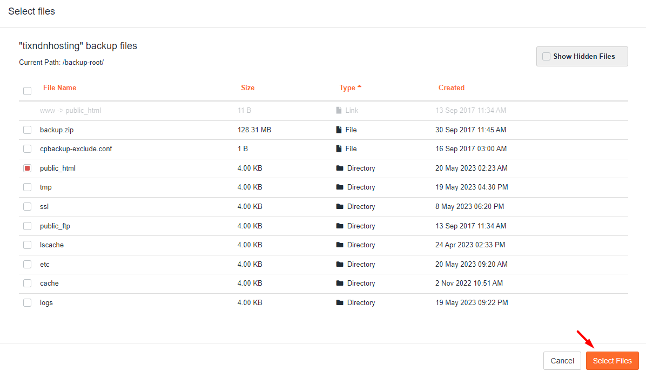Click the folder icon in public_html row
This screenshot has height=378, width=646.
(x=340, y=168)
